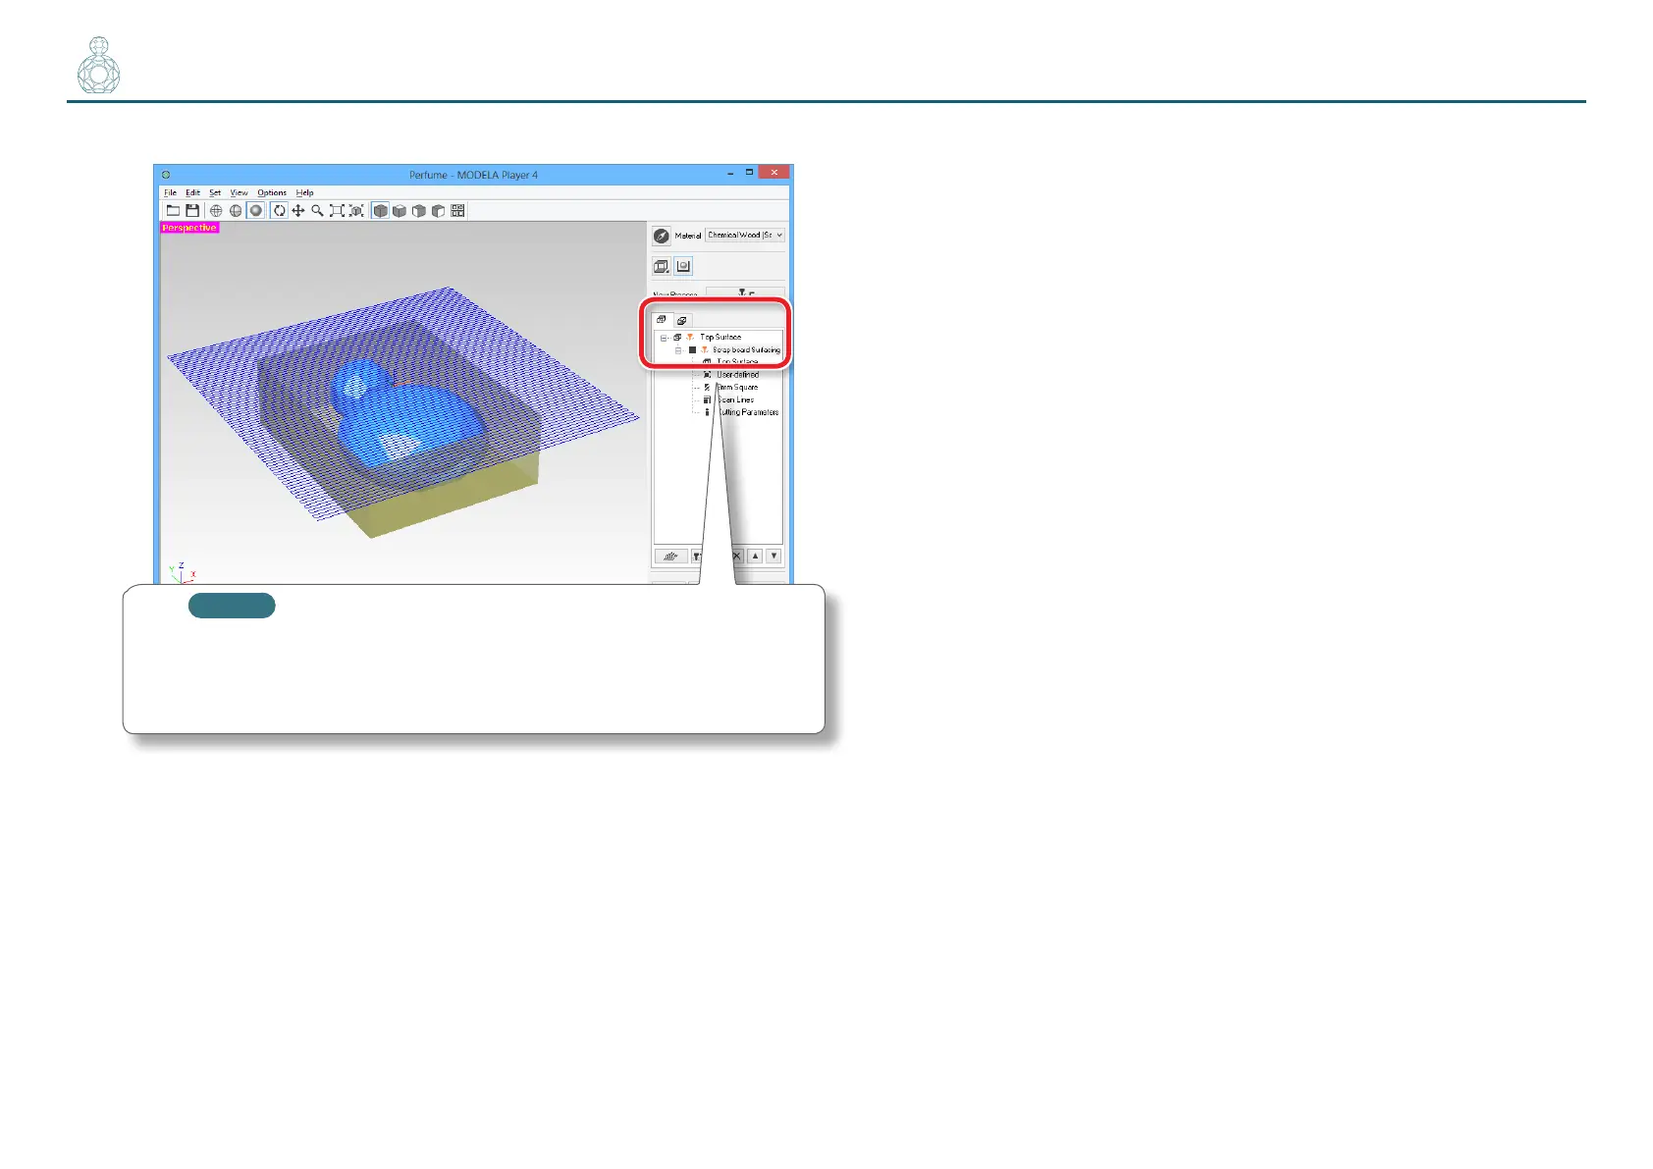Select the first highlighted cube view icon
This screenshot has width=1653, height=1169.
click(x=380, y=210)
